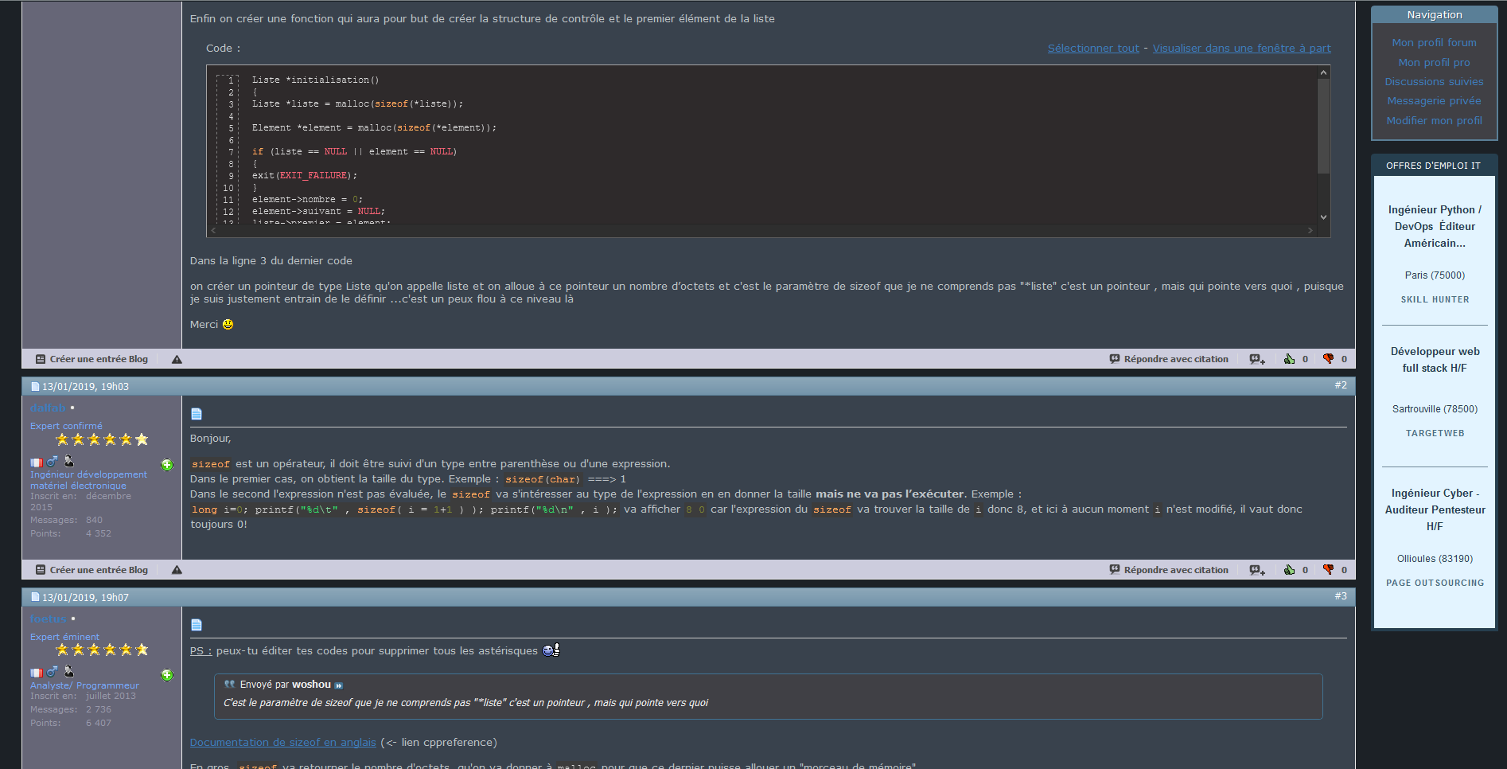The image size is (1507, 769).
Task: Open job offer 'Développeur web full stack H/F'
Action: 1435,360
